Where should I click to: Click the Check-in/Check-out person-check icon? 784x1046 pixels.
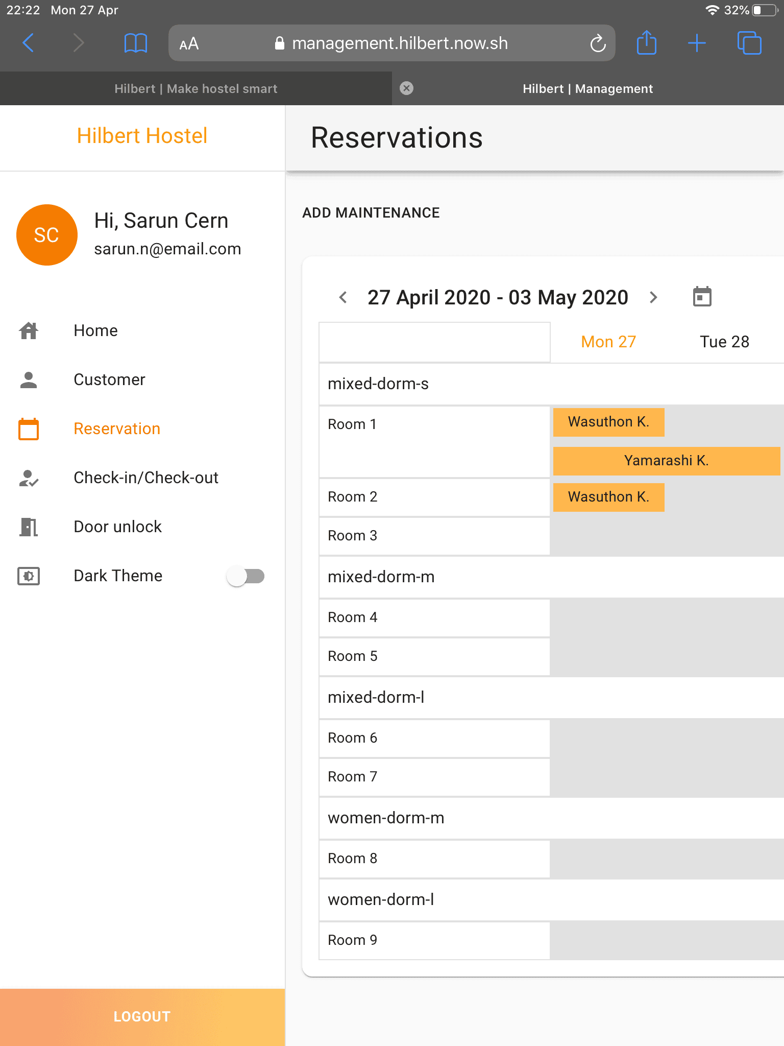pos(29,478)
